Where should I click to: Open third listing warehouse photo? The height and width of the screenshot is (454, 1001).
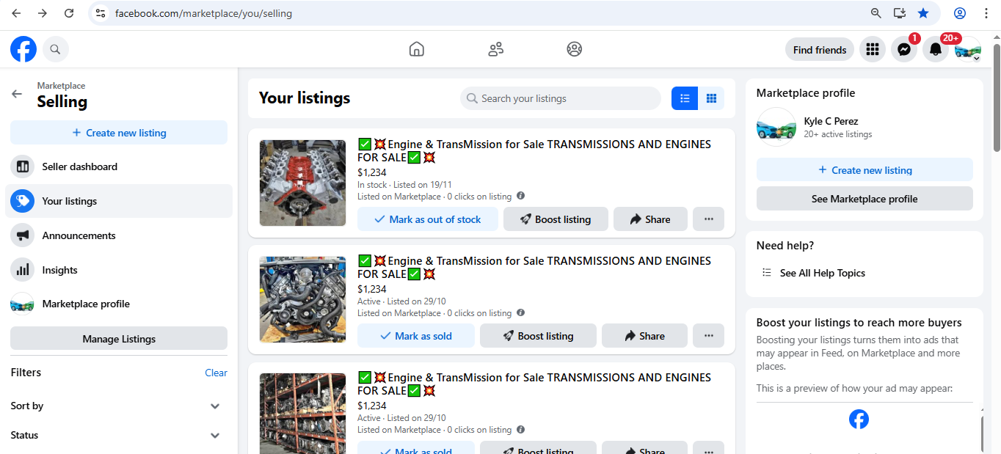tap(302, 414)
